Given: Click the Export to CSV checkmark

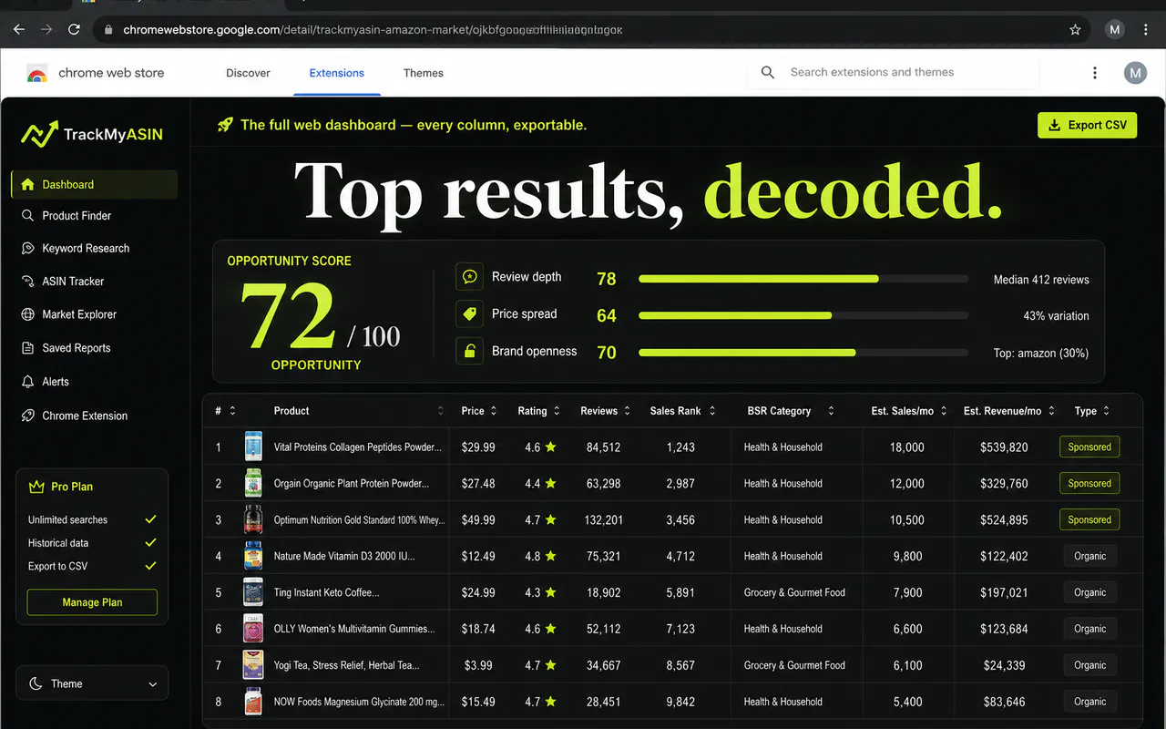Looking at the screenshot, I should coord(151,566).
